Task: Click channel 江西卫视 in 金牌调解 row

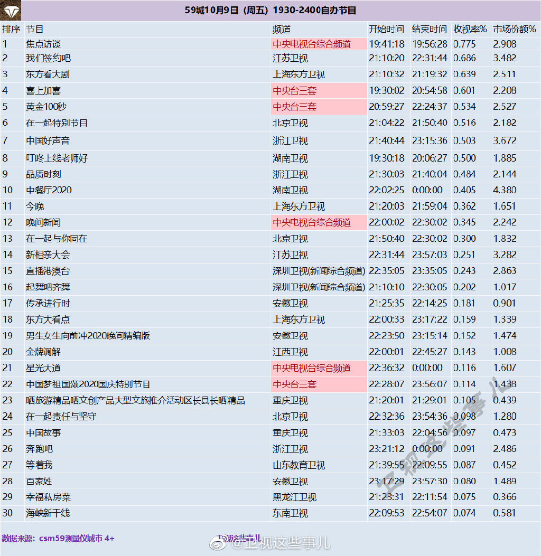Action: coord(290,352)
